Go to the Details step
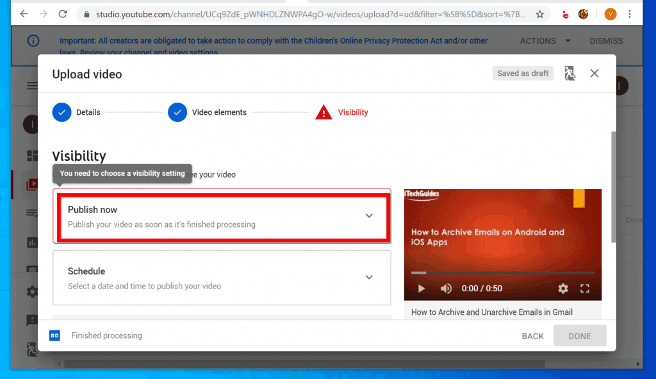656x379 pixels. (x=76, y=112)
